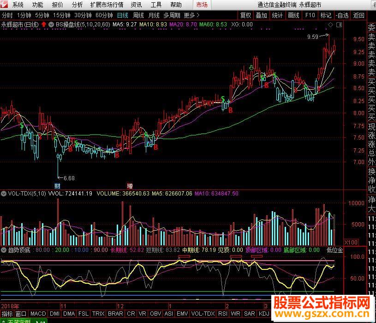The width and height of the screenshot is (376, 323).
Task: Open the 资讯 menu
Action: tap(136, 5)
